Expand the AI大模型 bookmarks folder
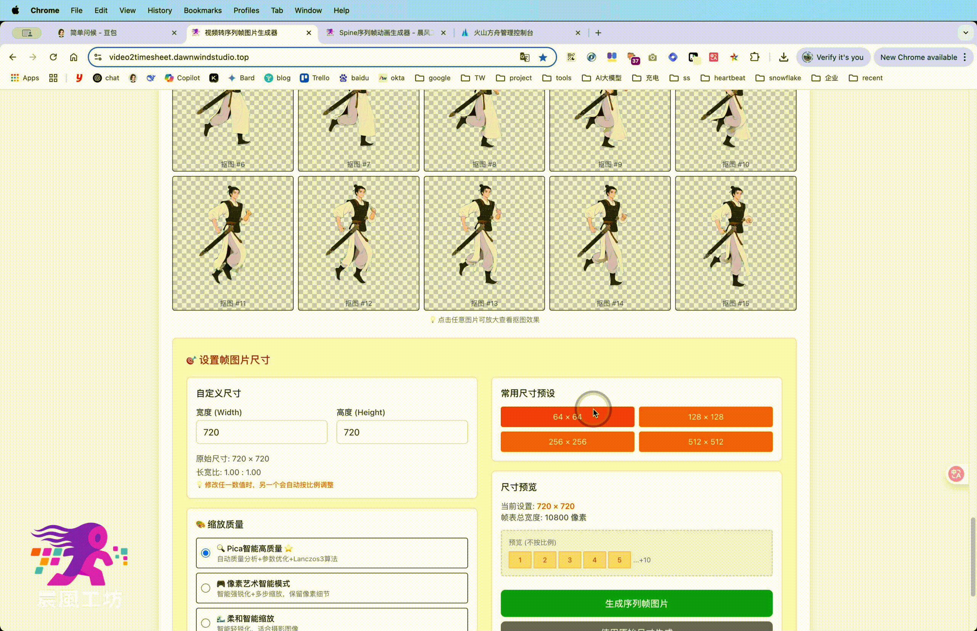The image size is (977, 631). click(x=601, y=78)
